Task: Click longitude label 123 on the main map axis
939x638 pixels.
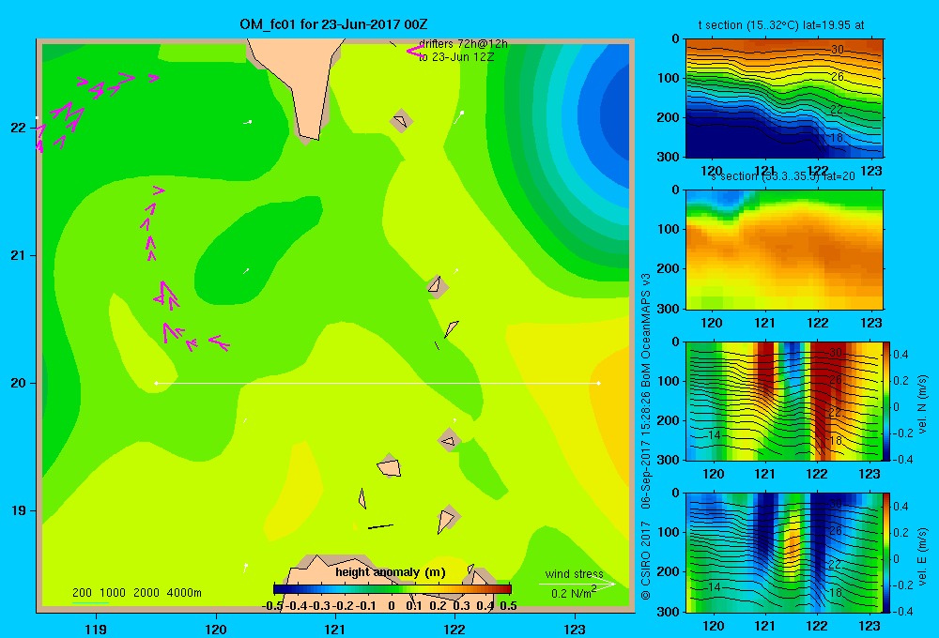Action: (x=575, y=629)
